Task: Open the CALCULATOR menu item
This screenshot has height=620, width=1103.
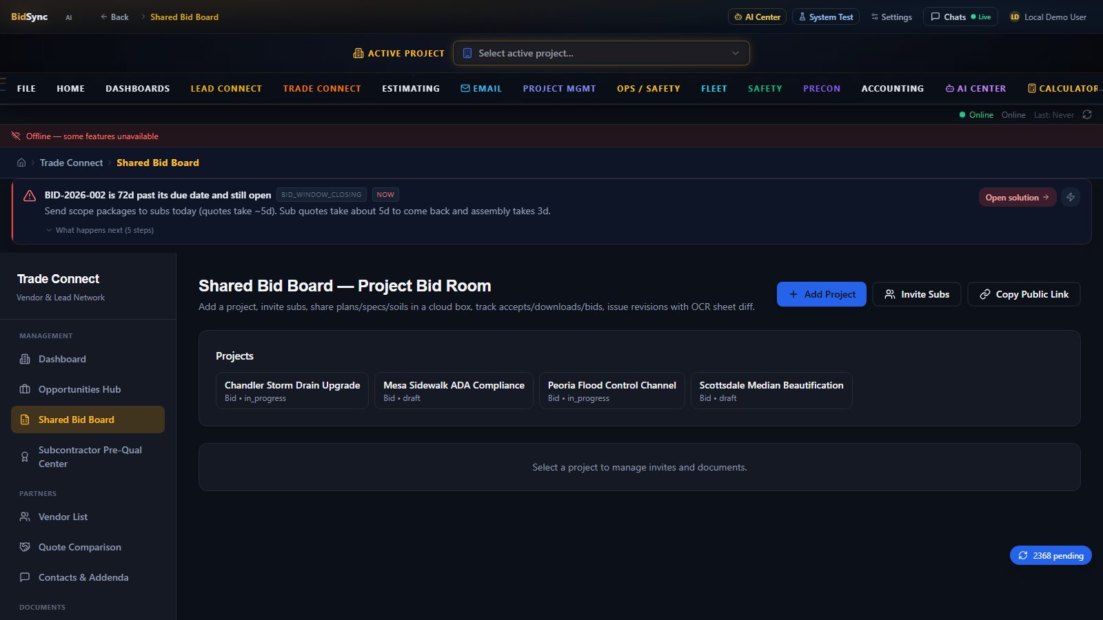Action: 1063,88
